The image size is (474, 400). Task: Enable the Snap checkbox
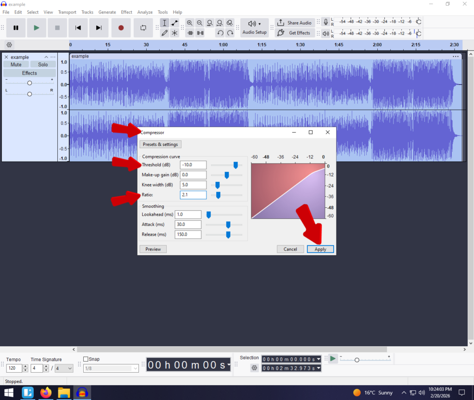click(x=86, y=359)
